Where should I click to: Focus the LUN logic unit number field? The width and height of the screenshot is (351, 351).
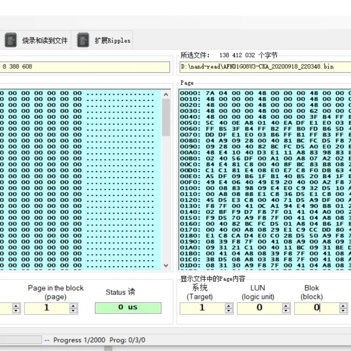(x=259, y=308)
